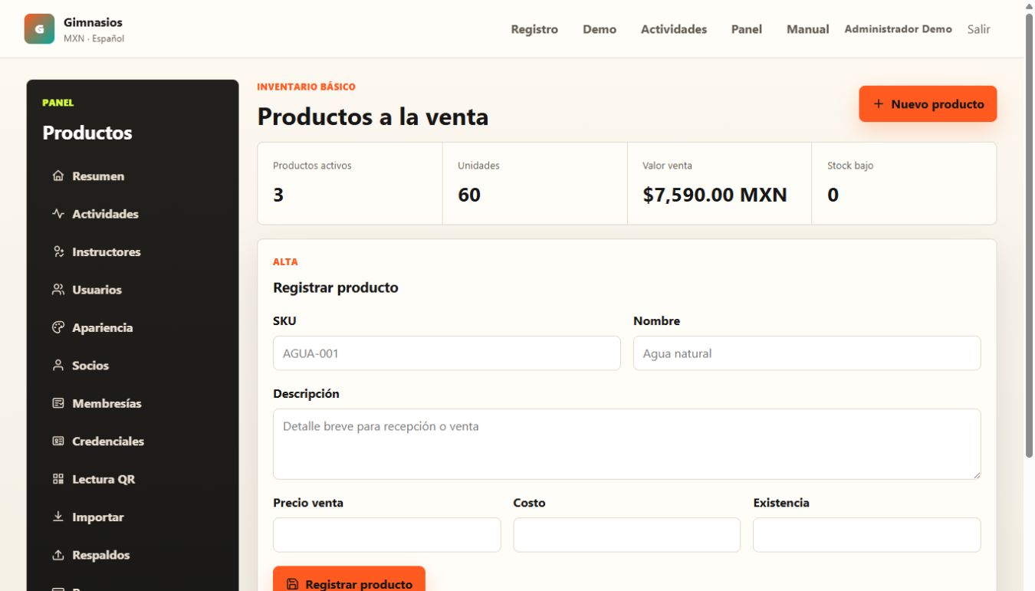The image size is (1035, 591).
Task: Click the Gimnasios logo icon
Action: coord(39,29)
